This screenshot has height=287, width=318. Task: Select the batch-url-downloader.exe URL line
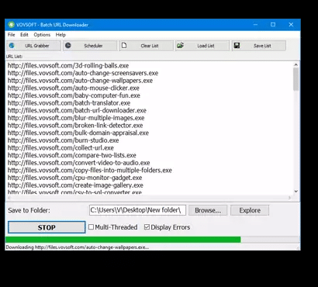click(77, 110)
